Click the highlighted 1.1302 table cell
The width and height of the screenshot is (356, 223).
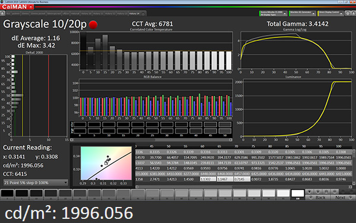pyautogui.click(x=208, y=179)
